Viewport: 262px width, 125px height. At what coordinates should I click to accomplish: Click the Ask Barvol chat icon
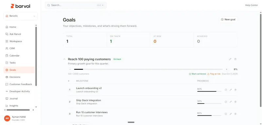7,34
